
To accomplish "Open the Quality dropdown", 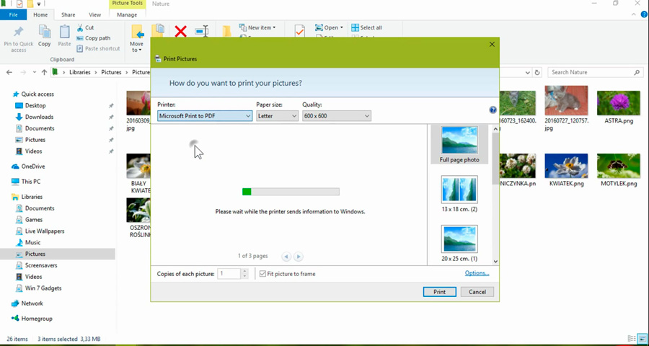I will pyautogui.click(x=337, y=116).
